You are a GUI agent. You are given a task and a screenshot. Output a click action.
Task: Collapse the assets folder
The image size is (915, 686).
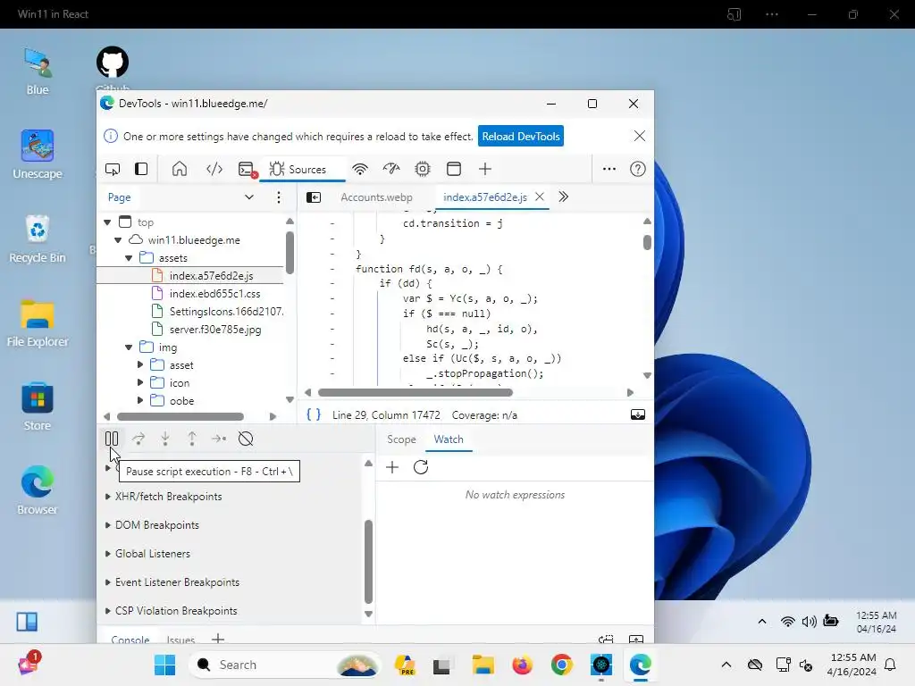[x=129, y=258]
